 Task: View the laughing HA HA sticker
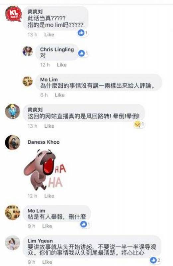point(44,170)
